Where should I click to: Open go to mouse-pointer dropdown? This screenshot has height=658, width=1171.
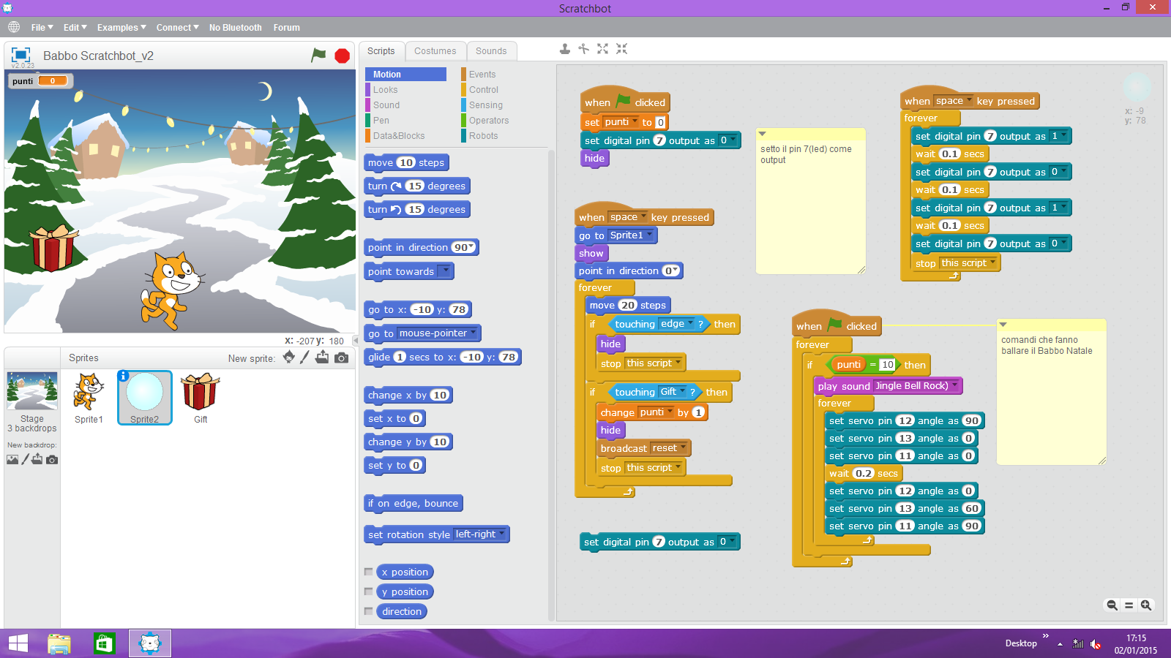click(x=473, y=333)
